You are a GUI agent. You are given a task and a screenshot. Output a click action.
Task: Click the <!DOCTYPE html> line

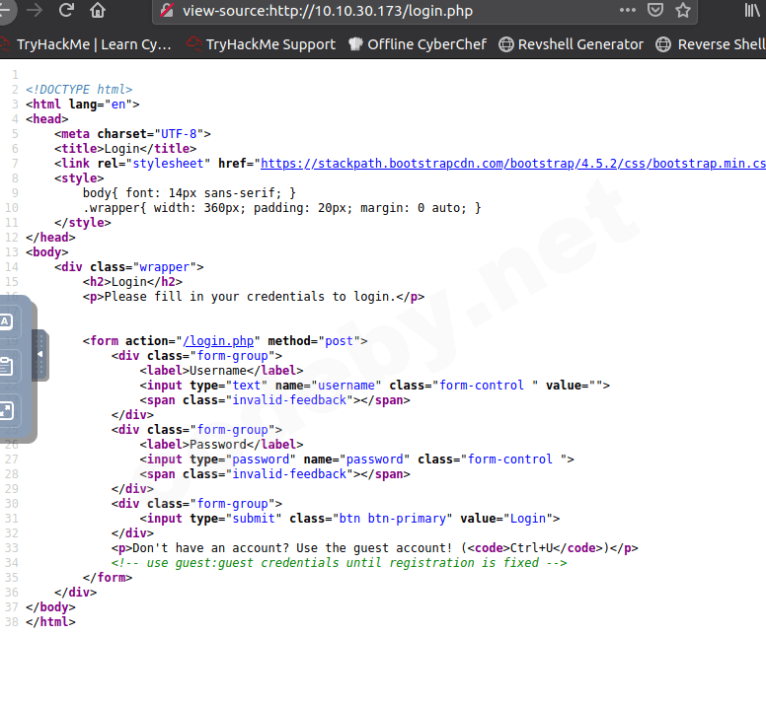(x=79, y=90)
